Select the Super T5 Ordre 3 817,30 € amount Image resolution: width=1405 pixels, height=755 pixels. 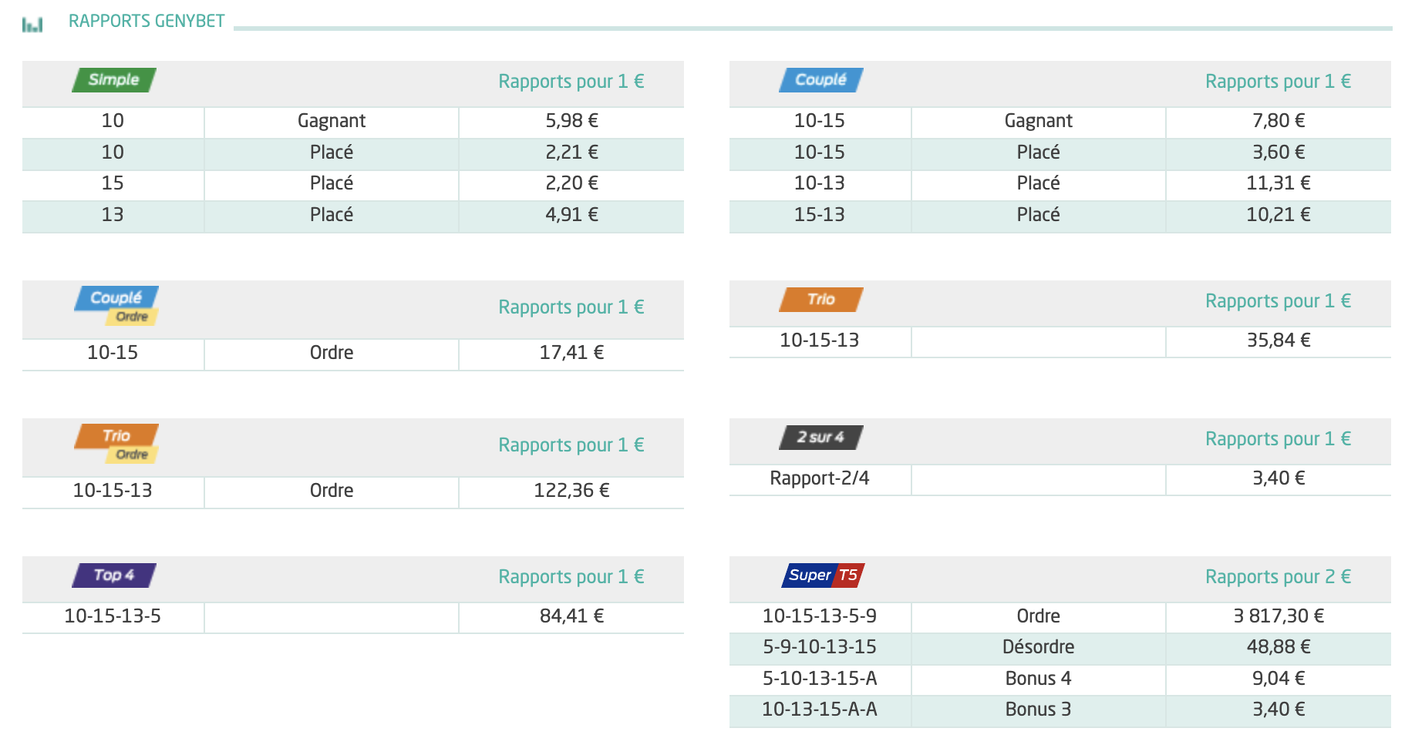point(1279,616)
